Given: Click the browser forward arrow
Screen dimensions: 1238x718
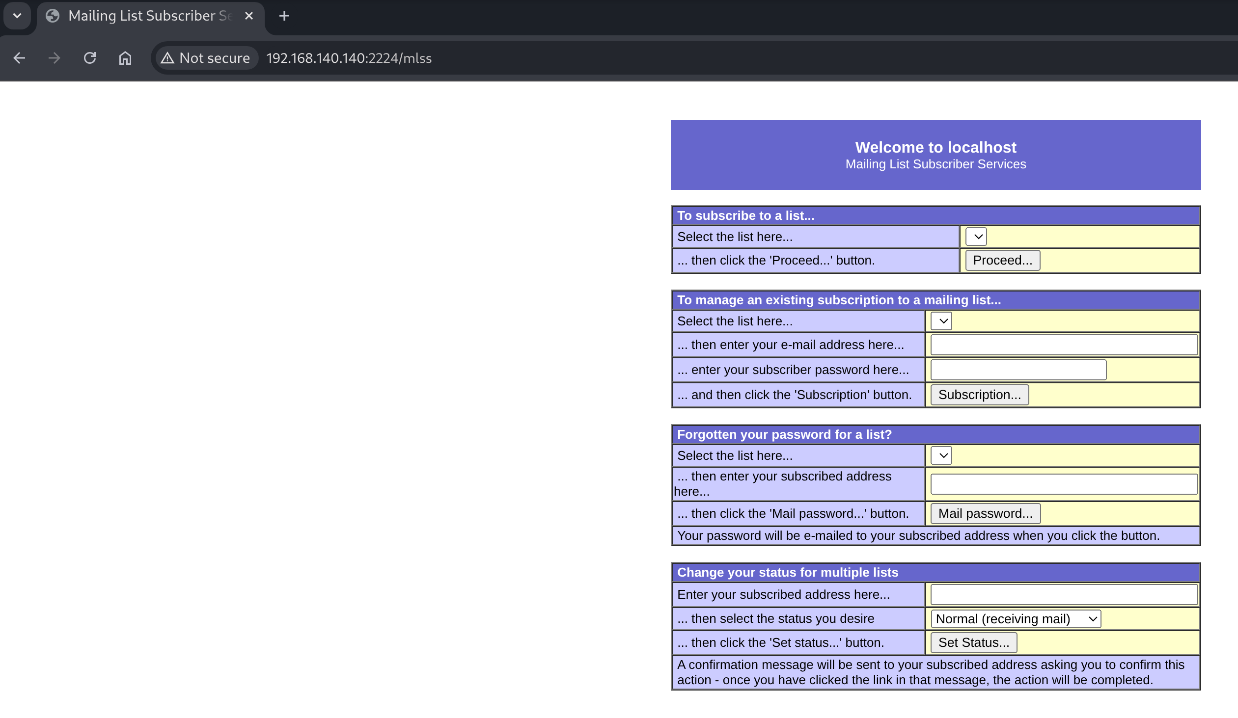Looking at the screenshot, I should [x=54, y=58].
